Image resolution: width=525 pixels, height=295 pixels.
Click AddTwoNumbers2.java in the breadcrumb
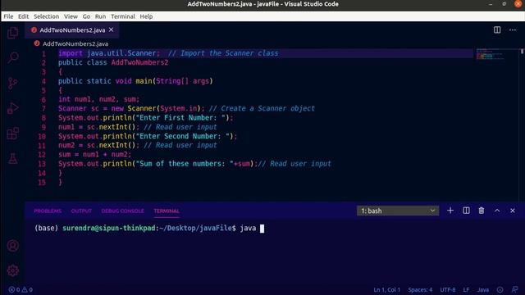coord(75,43)
